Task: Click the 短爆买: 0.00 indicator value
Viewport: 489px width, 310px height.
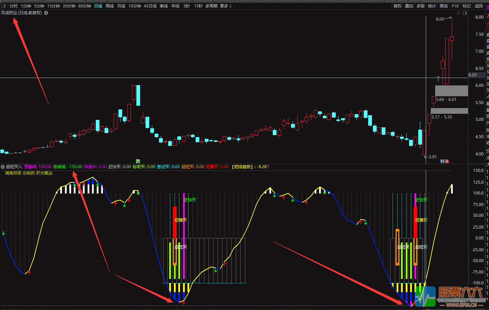Action: tap(217, 167)
